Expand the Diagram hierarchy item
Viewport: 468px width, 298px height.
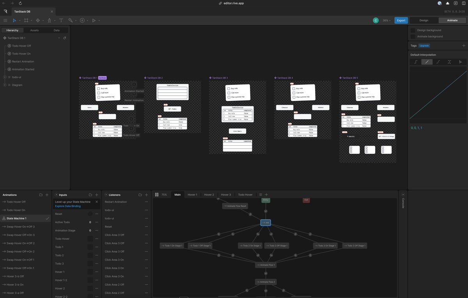coord(5,85)
